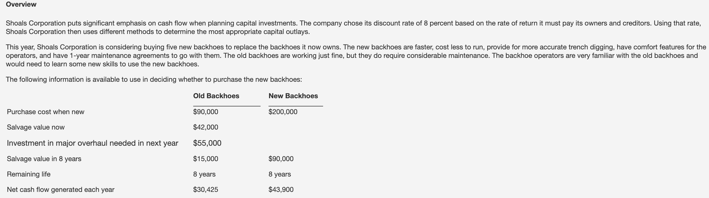Click Investment in major overhaul row label
709x198 pixels.
[x=92, y=143]
